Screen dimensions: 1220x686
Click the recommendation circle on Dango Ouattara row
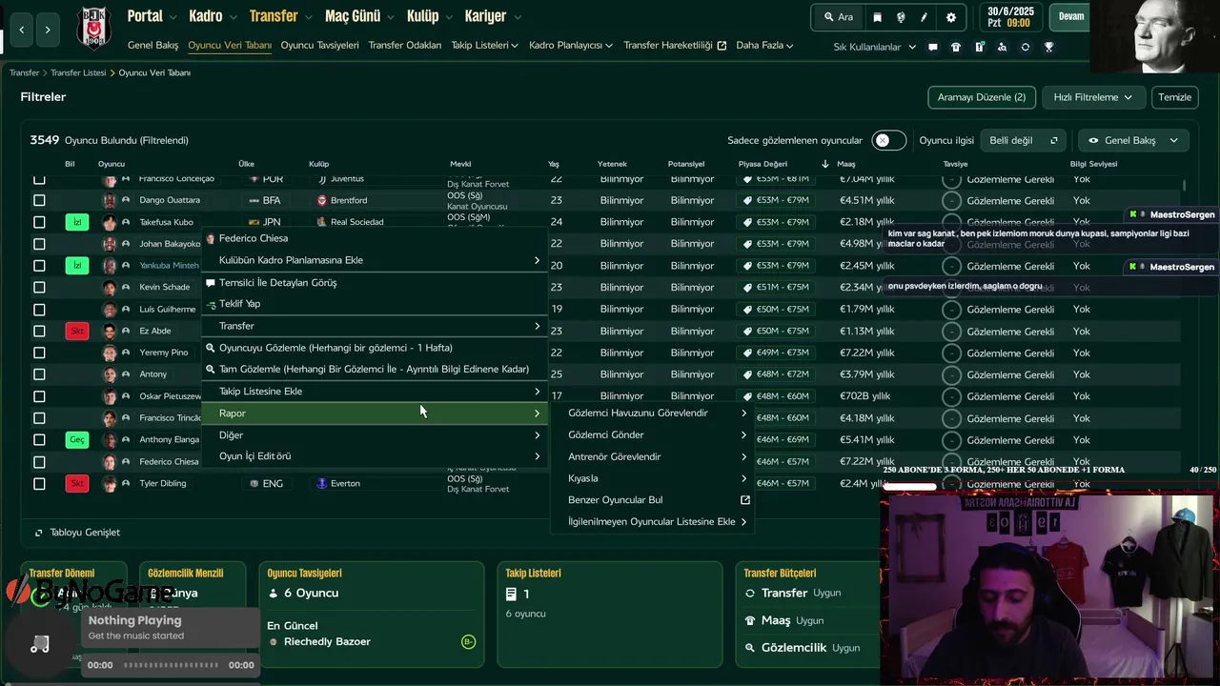point(951,201)
